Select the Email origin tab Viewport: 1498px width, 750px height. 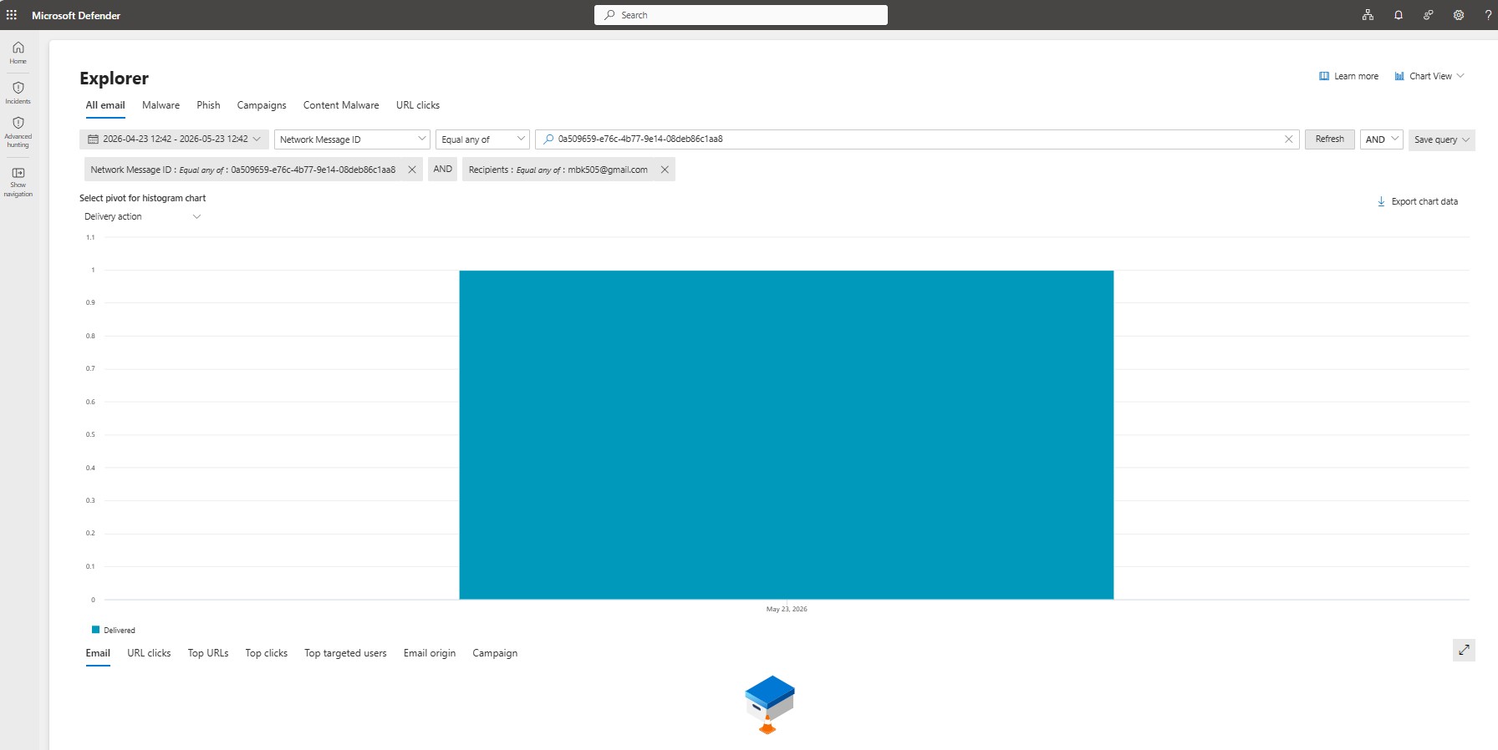click(430, 653)
